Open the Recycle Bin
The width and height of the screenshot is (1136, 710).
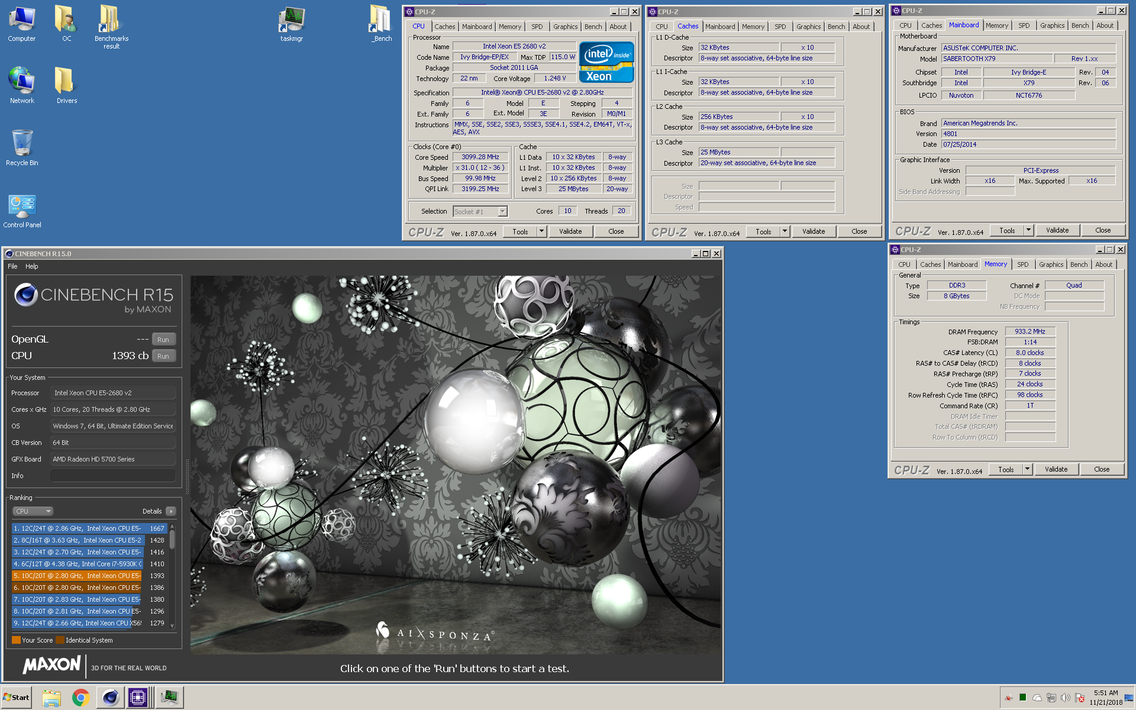click(x=22, y=148)
